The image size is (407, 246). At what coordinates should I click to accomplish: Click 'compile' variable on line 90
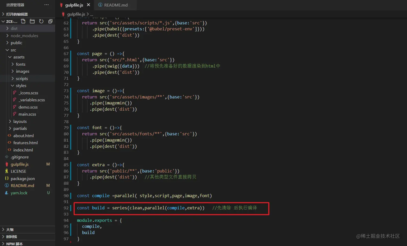click(101, 196)
